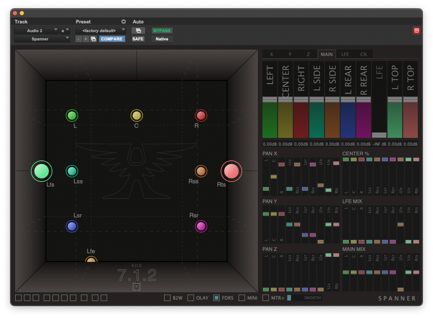The height and width of the screenshot is (318, 433).
Task: Select the yellow C center speaker node
Action: pyautogui.click(x=137, y=115)
